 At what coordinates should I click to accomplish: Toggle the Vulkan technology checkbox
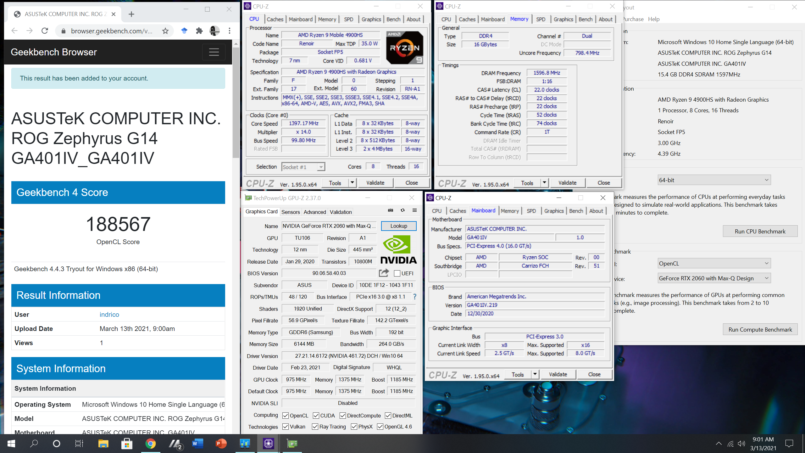[x=286, y=427]
